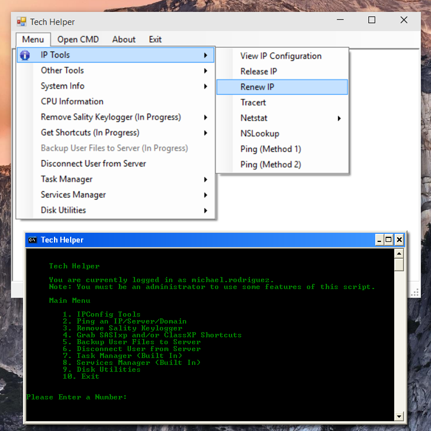The width and height of the screenshot is (431, 431).
Task: Choose Release IP
Action: [282, 71]
